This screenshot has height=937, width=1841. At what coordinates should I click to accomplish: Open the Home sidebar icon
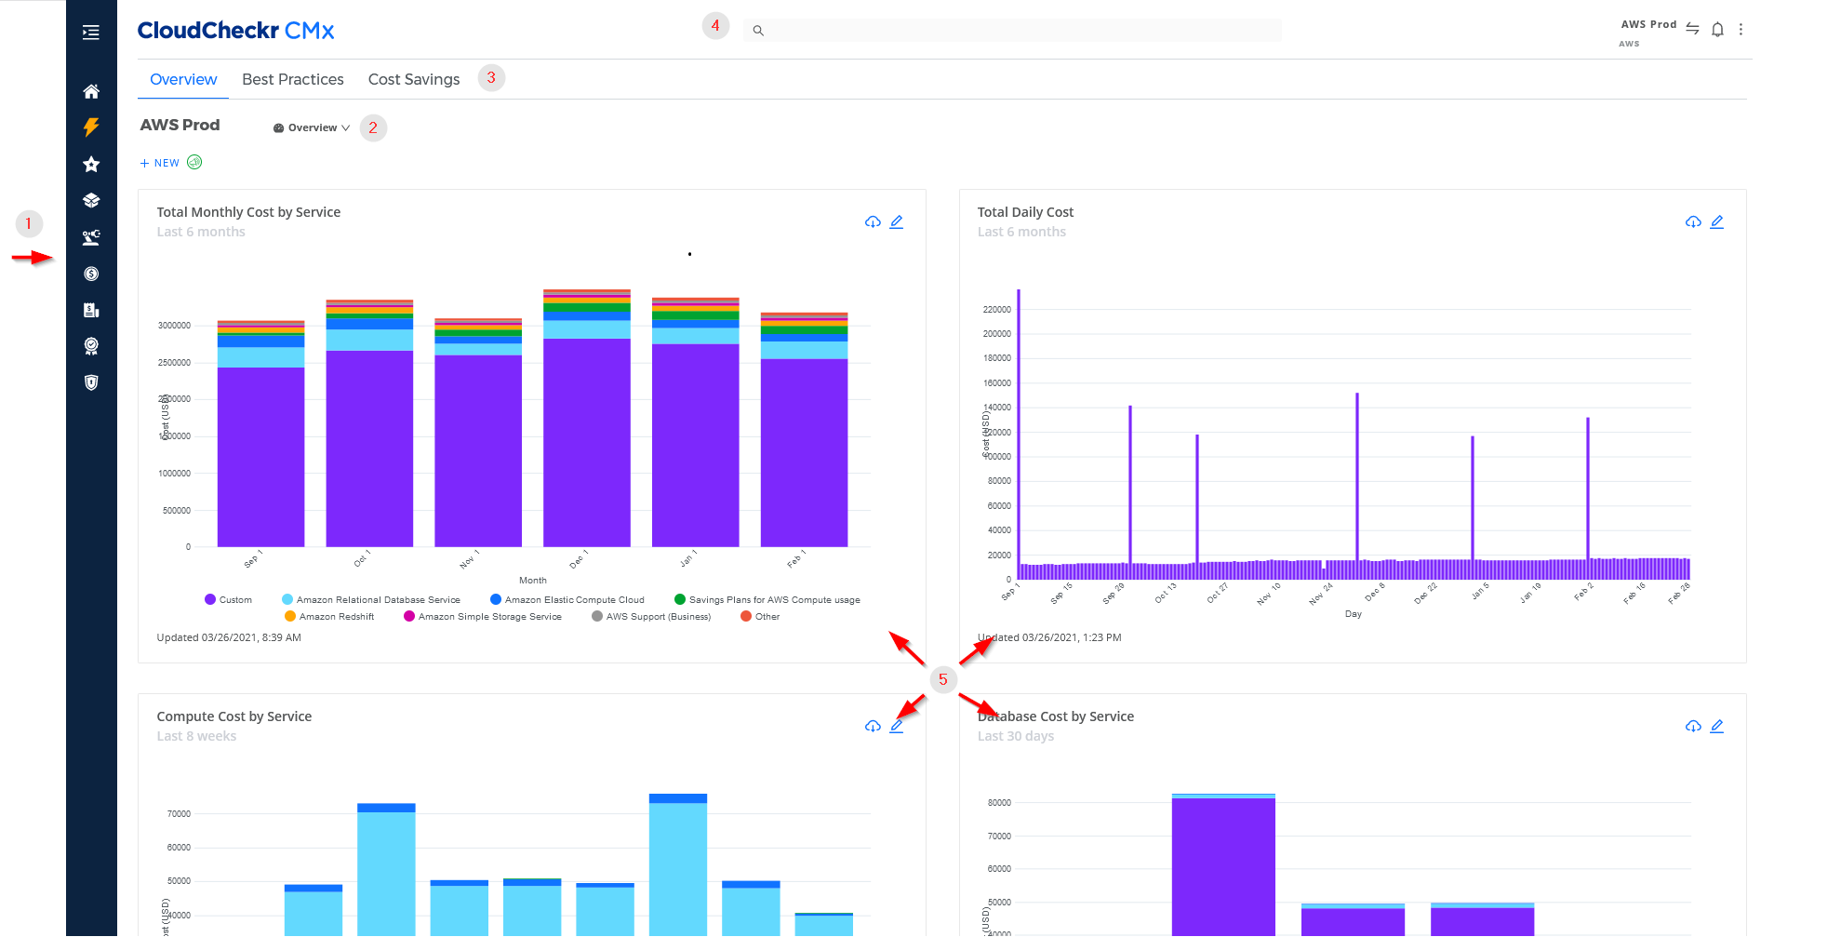91,91
